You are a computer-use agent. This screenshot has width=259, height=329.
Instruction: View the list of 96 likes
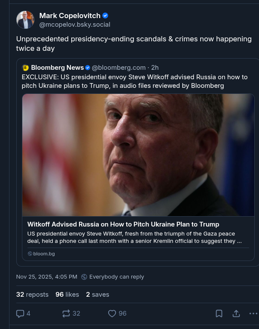coord(67,295)
